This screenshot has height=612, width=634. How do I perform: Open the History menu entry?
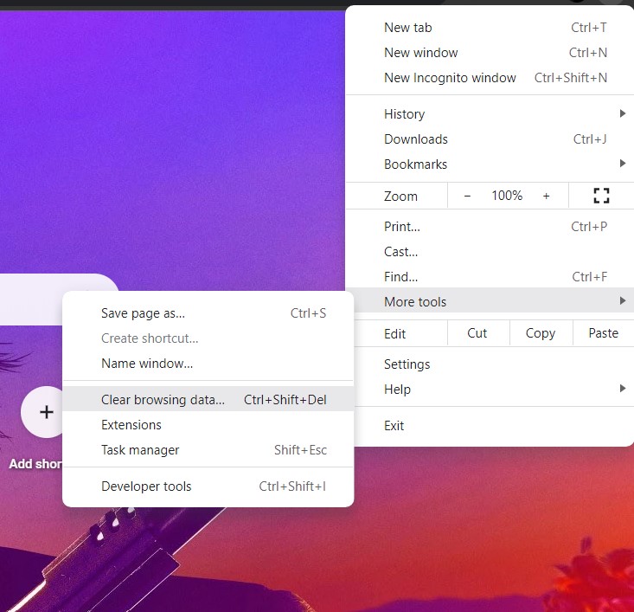pyautogui.click(x=490, y=114)
